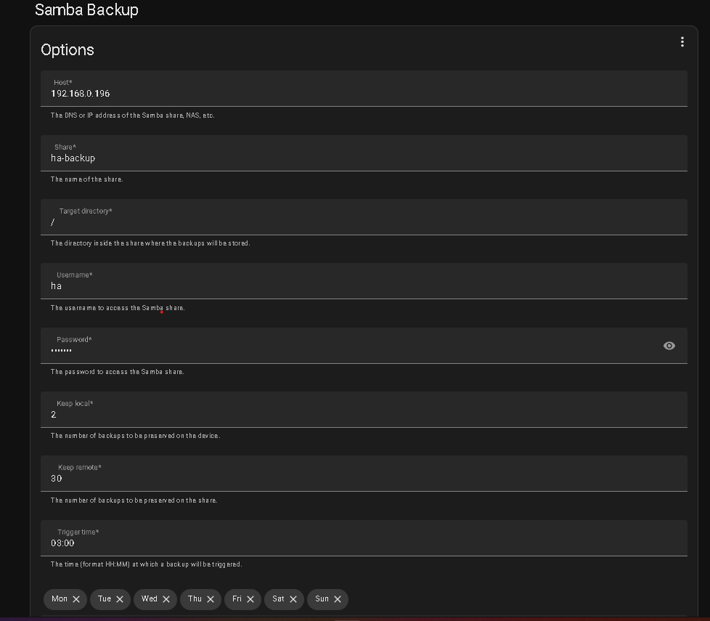710x621 pixels.
Task: Select the Password input field
Action: point(348,350)
